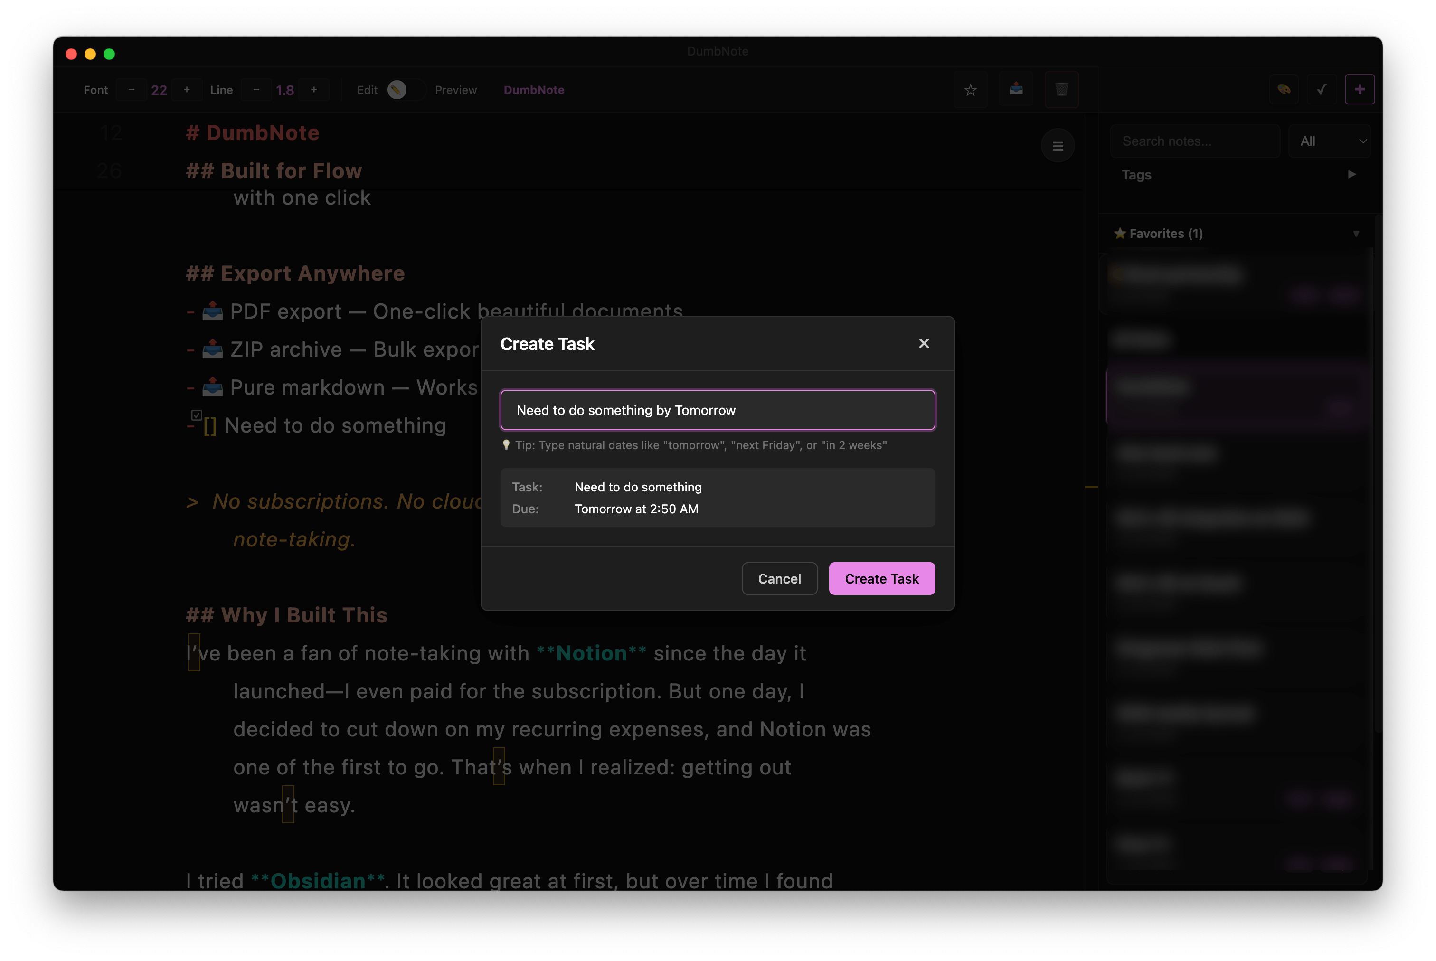Viewport: 1436px width, 961px height.
Task: Click the 'with one click' text line
Action: (302, 198)
